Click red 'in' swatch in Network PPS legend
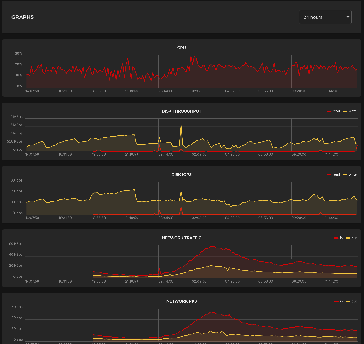This screenshot has height=344, width=364. [x=336, y=301]
